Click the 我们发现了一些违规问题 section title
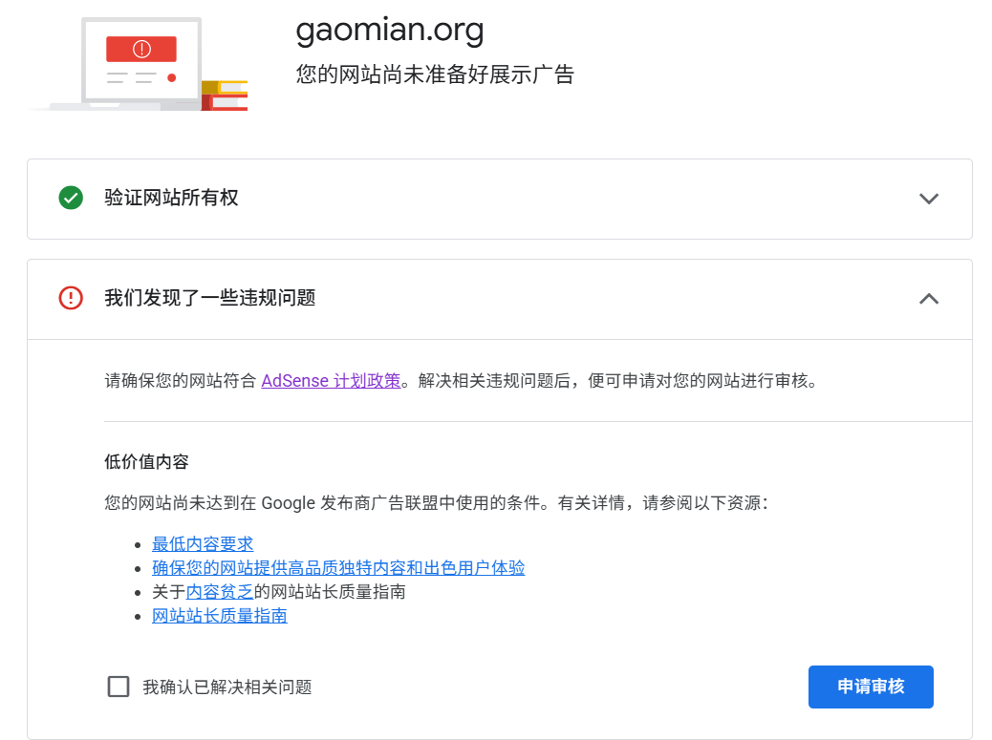992x740 pixels. coord(209,299)
